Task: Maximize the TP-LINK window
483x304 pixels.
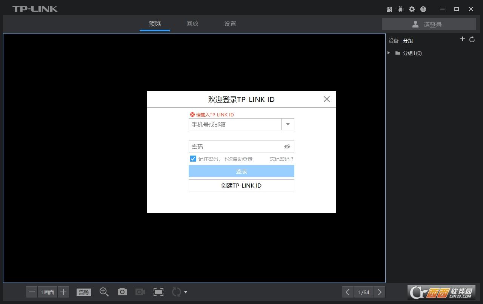Action: (x=457, y=9)
